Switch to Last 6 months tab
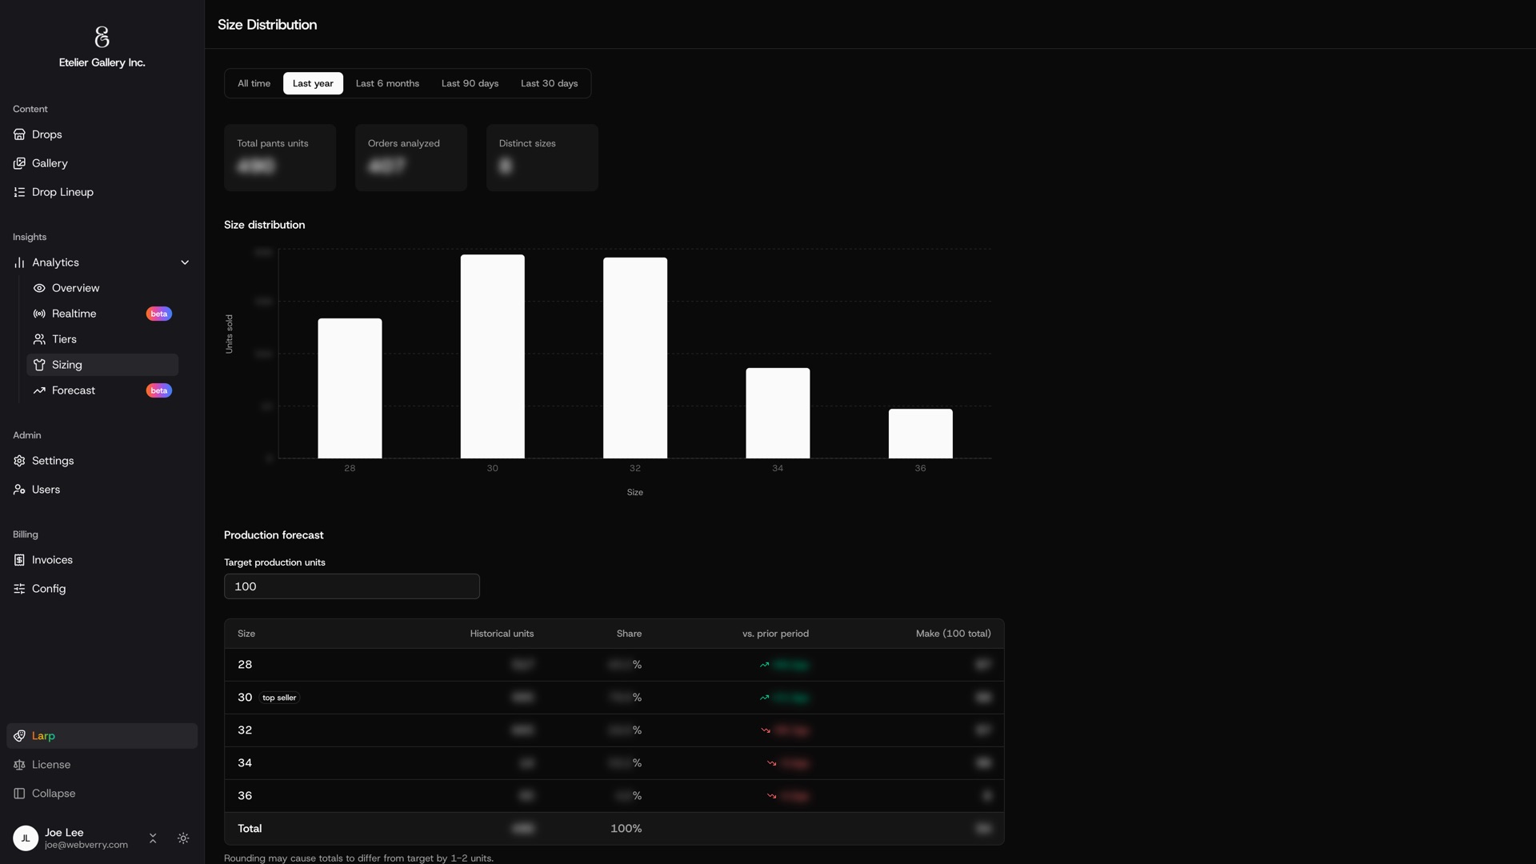 (x=387, y=83)
